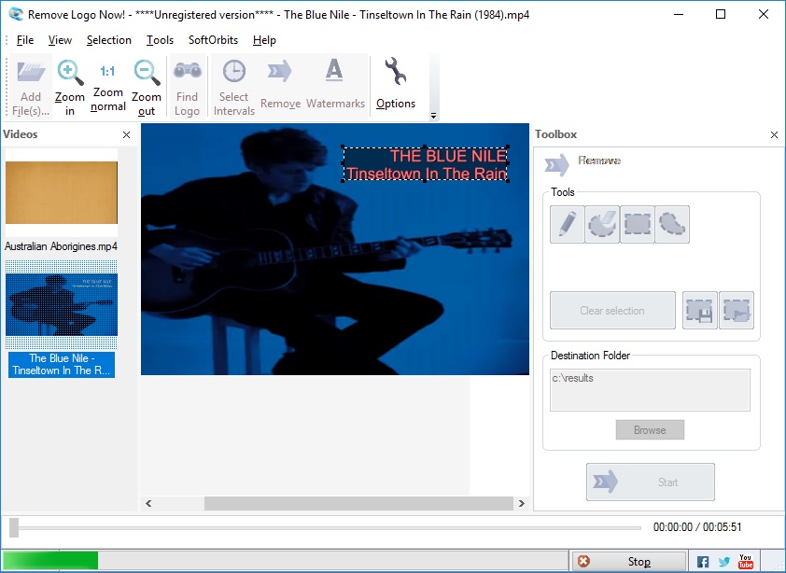Click the Load selection icon
Viewport: 786px width, 573px height.
tap(737, 311)
